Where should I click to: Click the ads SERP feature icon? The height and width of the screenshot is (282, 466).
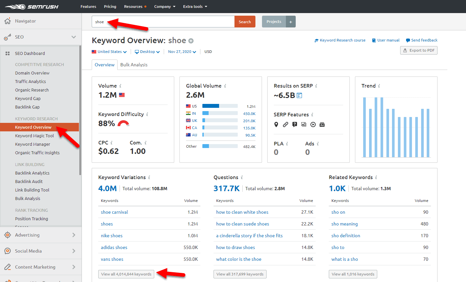[x=322, y=124]
